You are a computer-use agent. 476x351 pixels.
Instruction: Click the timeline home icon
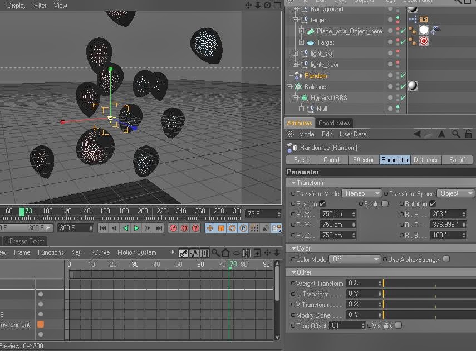coord(225,253)
